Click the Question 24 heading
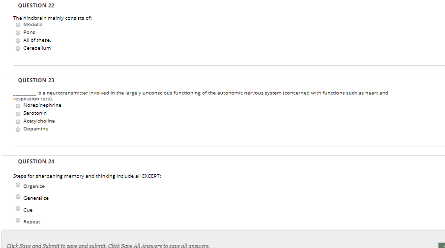This screenshot has height=248, width=445. click(x=36, y=161)
